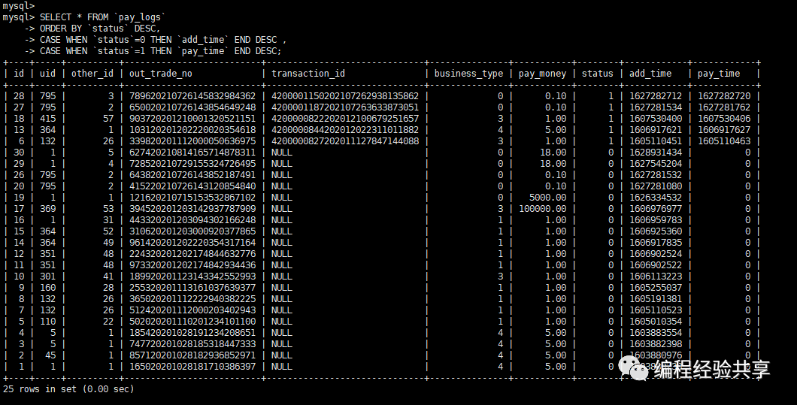
Task: Click pay_time value 1627281762
Action: 724,107
